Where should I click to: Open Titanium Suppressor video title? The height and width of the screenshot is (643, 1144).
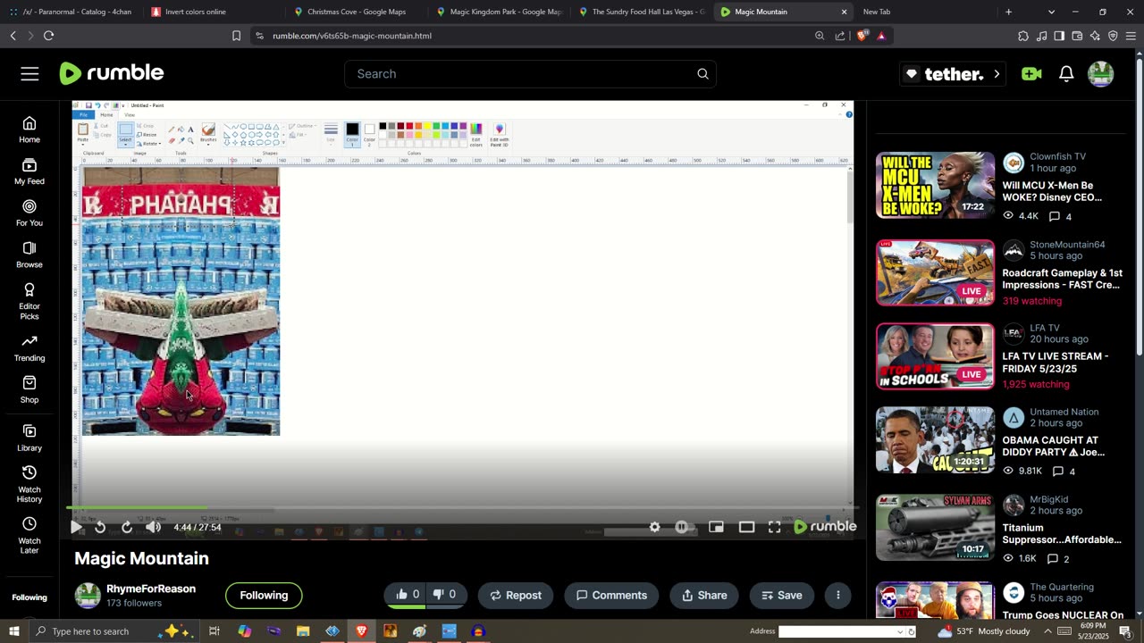(1062, 534)
